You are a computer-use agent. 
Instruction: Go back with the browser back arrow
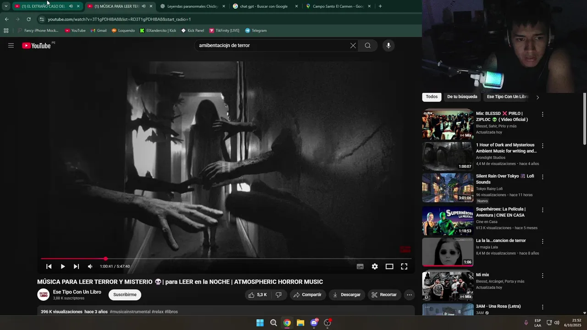pos(6,19)
